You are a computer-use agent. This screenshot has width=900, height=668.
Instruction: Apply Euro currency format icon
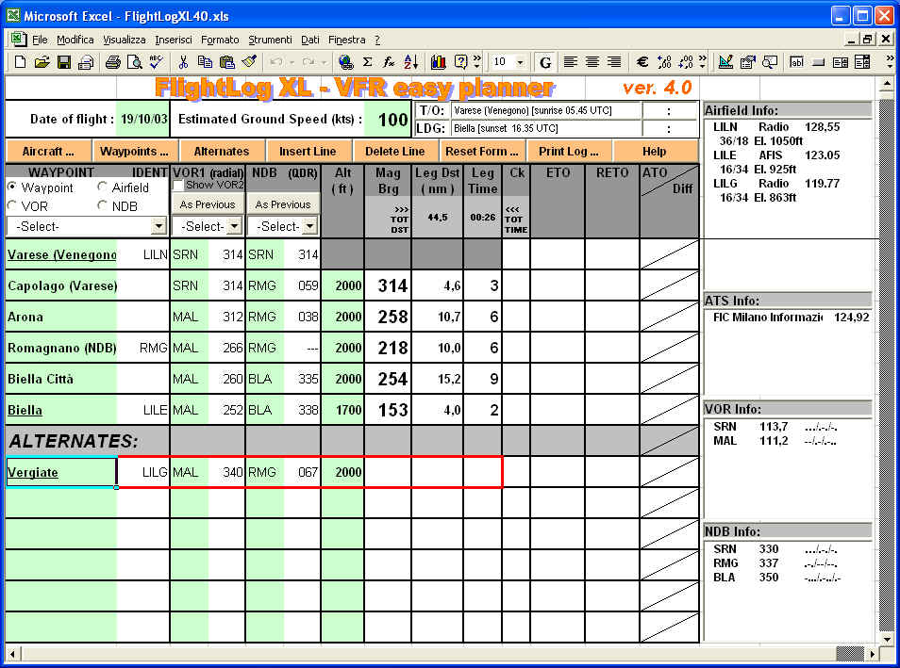[642, 62]
